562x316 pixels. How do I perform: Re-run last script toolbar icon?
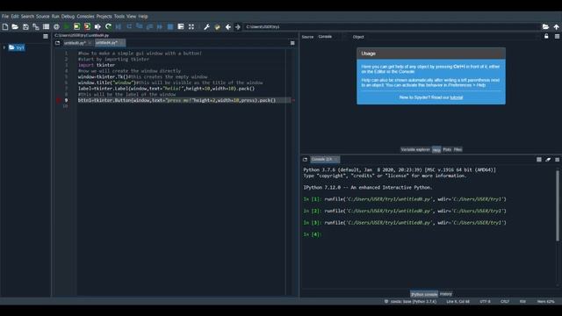108,27
